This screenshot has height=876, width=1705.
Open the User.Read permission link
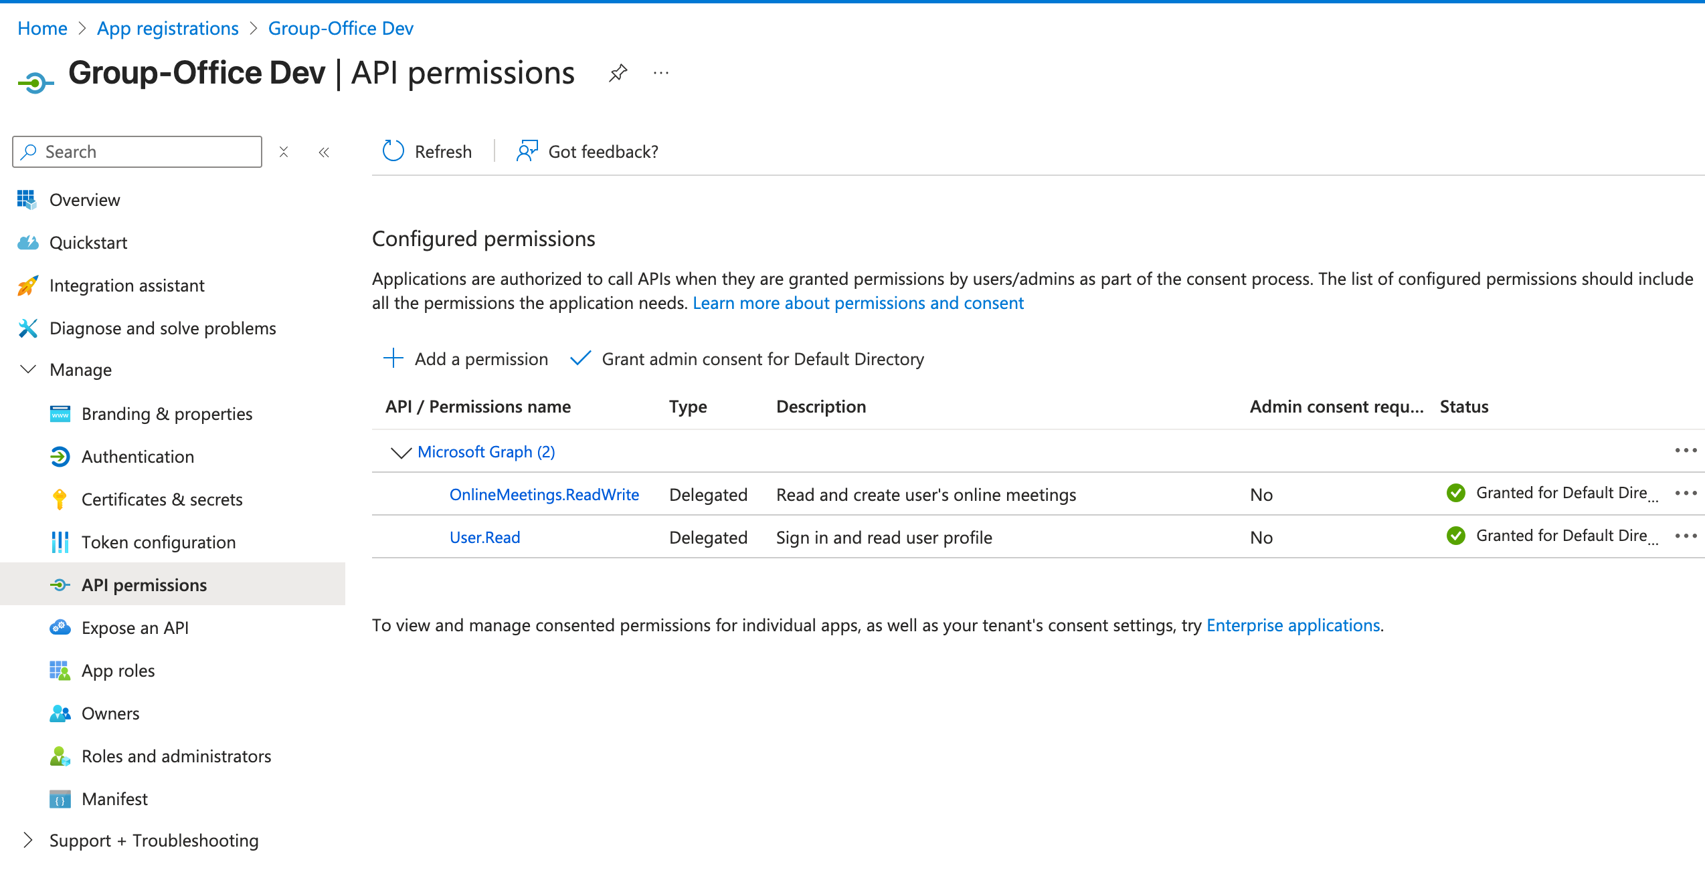[485, 538]
